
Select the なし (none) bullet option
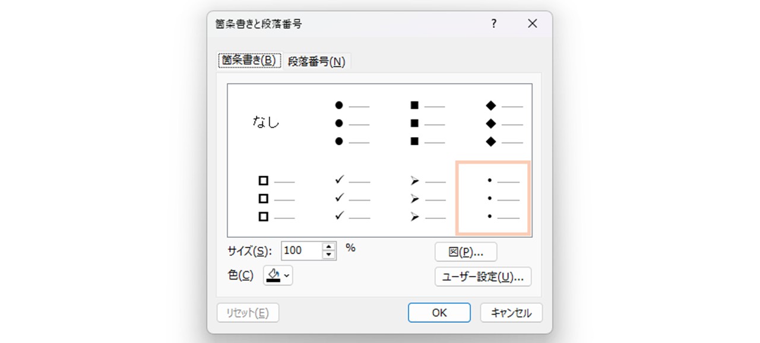(x=266, y=123)
